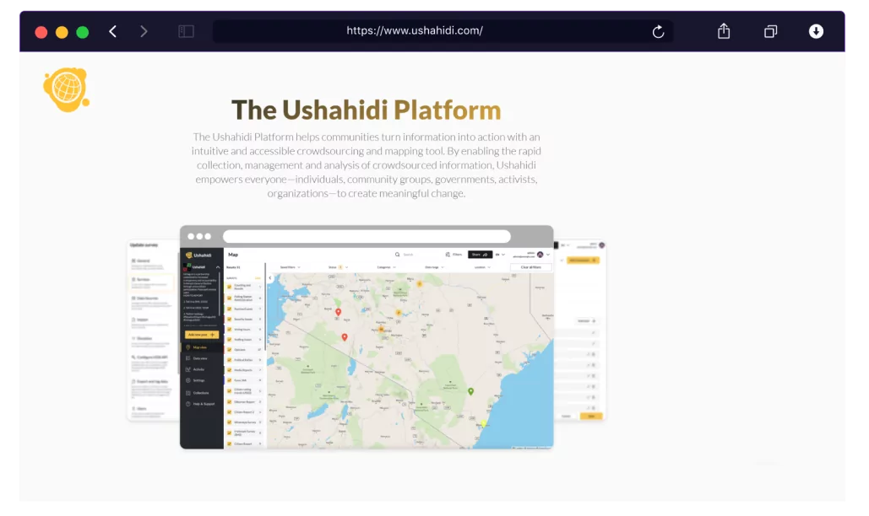Open the Status filter dropdown
Viewport: 869px width, 516px height.
click(338, 267)
